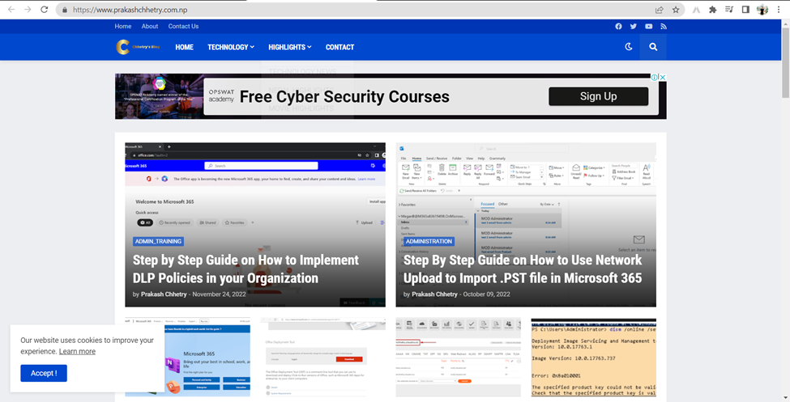Image resolution: width=790 pixels, height=402 pixels.
Task: Open ADMIN_TRAINING category tag
Action: point(158,242)
